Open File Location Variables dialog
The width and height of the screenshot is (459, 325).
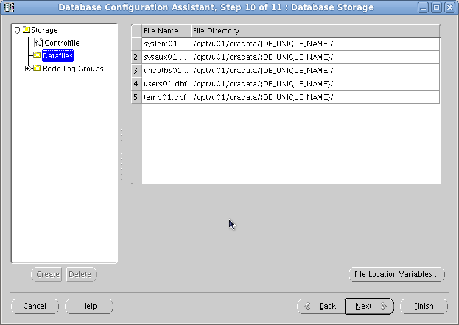tap(397, 274)
